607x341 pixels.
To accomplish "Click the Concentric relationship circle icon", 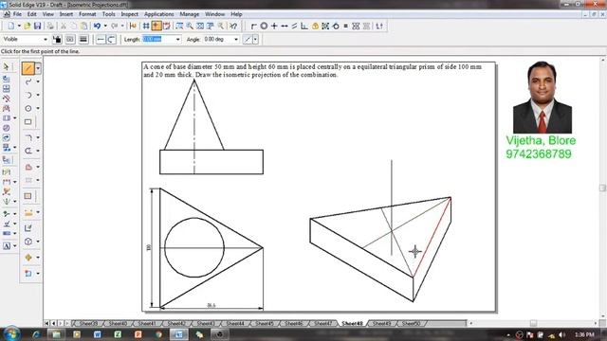I will click(x=264, y=26).
